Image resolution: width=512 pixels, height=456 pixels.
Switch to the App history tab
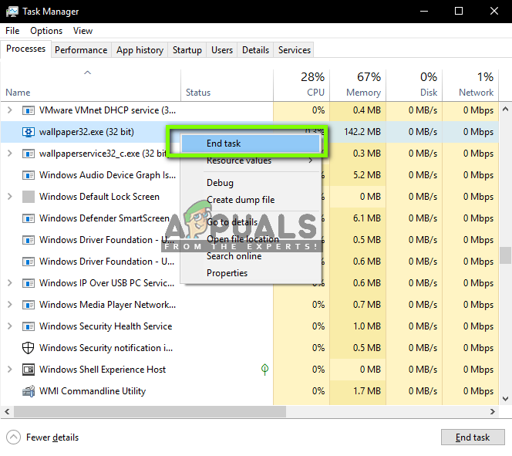click(140, 50)
